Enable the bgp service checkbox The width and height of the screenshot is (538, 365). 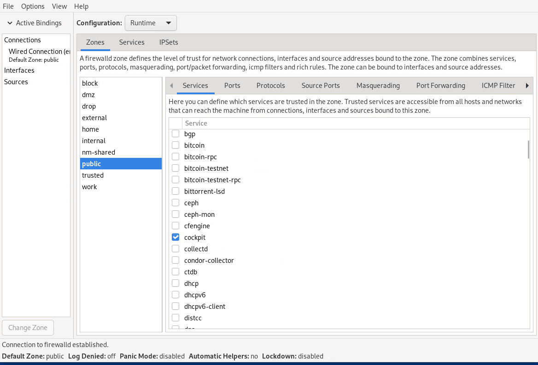tap(175, 133)
